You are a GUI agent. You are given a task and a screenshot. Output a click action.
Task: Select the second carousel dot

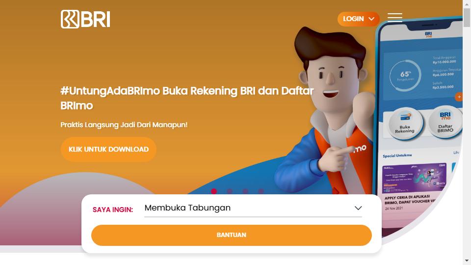230,191
